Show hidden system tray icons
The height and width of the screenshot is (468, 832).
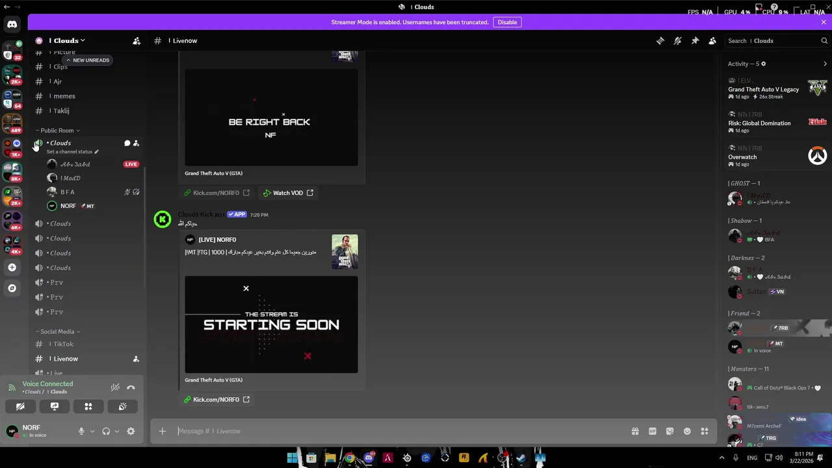721,458
